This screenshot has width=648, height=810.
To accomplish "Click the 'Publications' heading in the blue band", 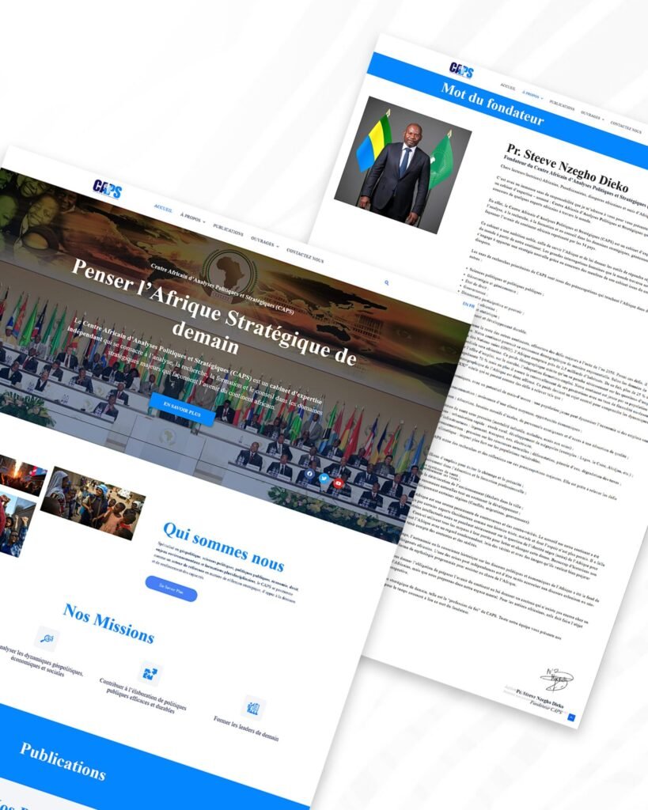I will point(63,762).
